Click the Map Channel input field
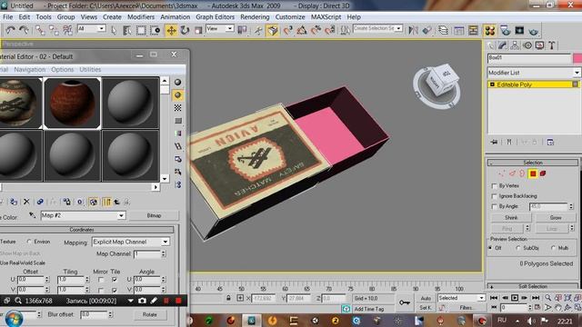This screenshot has height=327, width=582. coord(147,254)
